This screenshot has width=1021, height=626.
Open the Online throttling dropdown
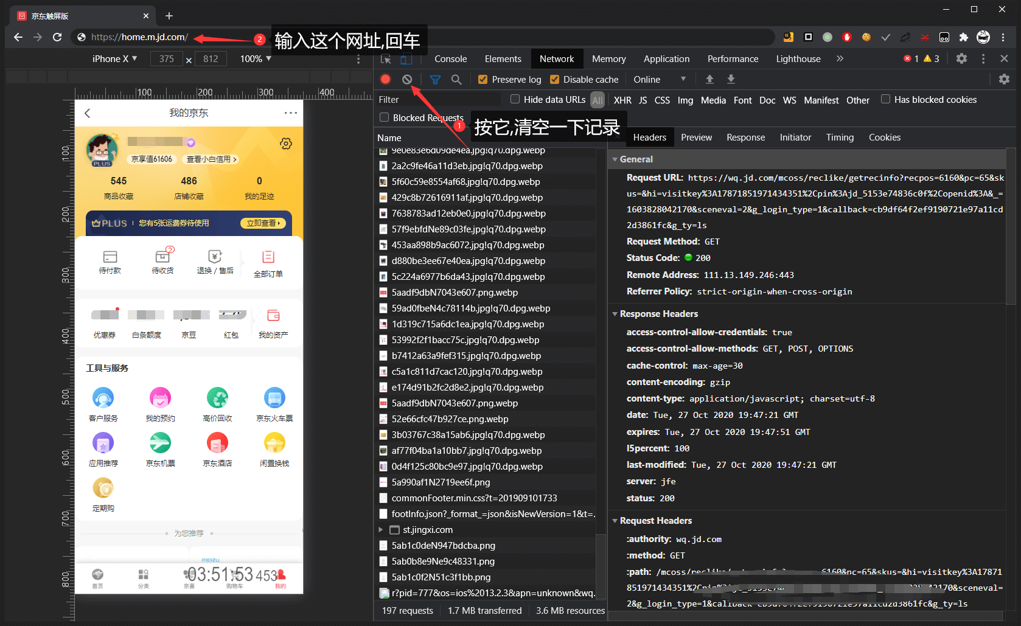(x=660, y=79)
